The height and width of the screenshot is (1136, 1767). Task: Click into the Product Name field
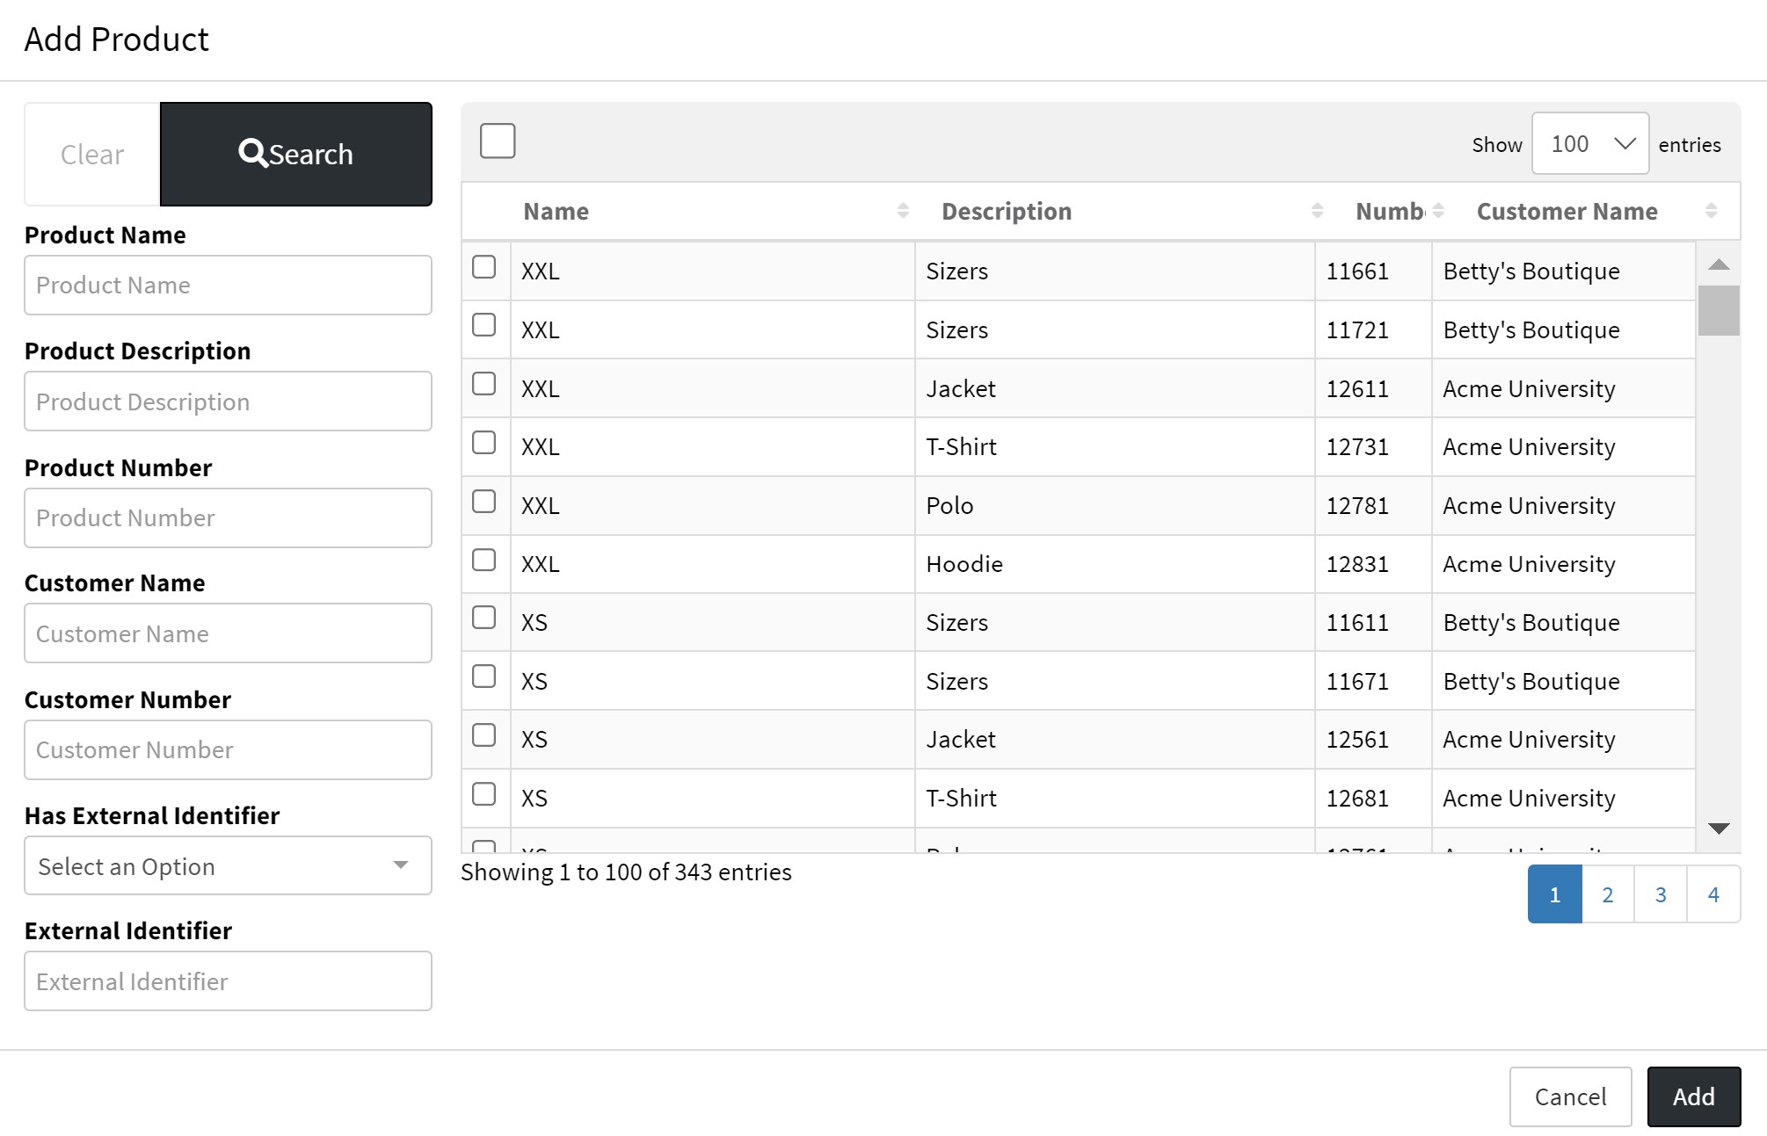228,286
